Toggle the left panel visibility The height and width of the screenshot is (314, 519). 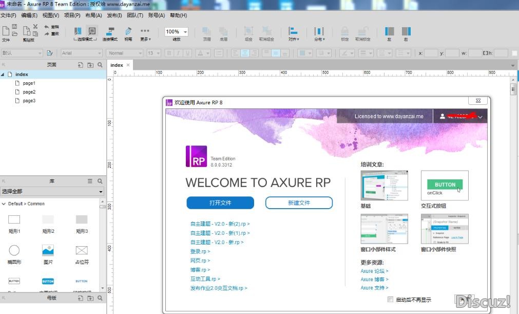click(x=389, y=31)
